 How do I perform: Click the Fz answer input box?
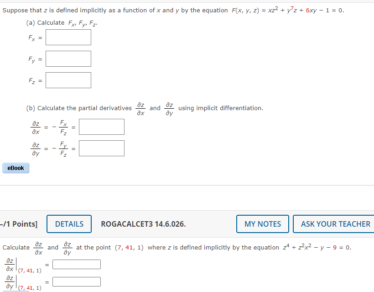tap(68, 80)
